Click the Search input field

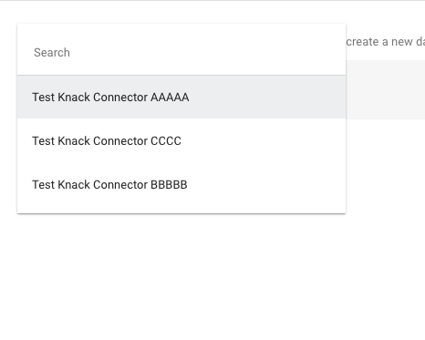[181, 52]
